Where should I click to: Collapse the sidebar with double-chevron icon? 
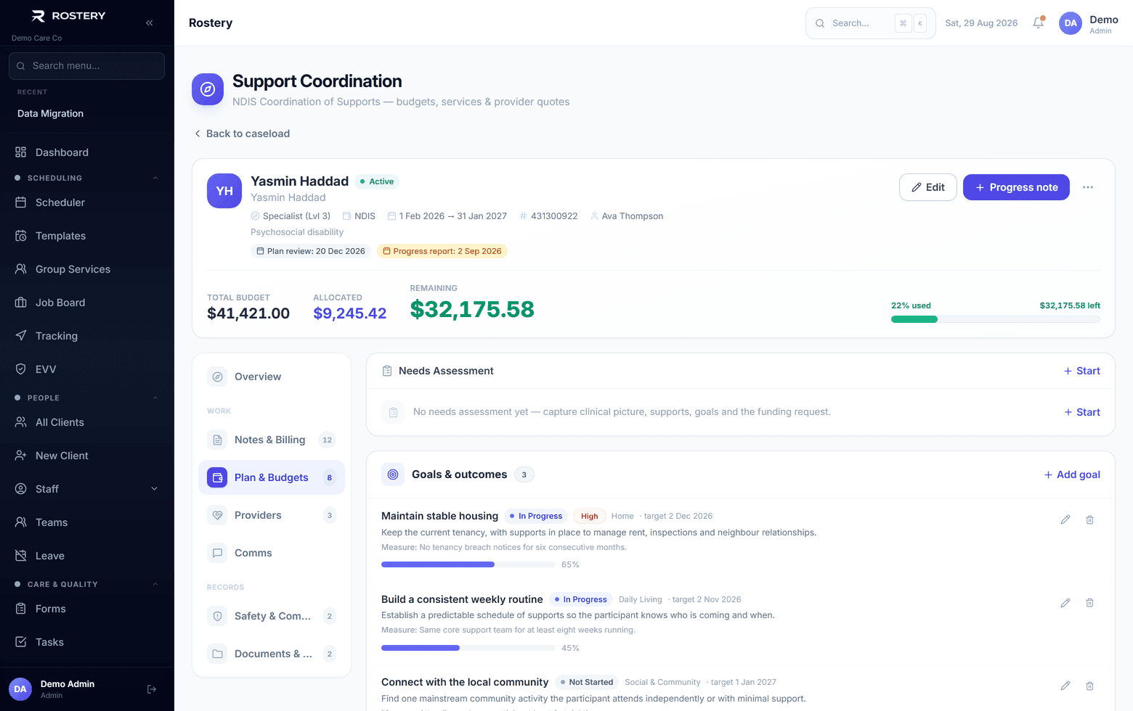(x=149, y=22)
